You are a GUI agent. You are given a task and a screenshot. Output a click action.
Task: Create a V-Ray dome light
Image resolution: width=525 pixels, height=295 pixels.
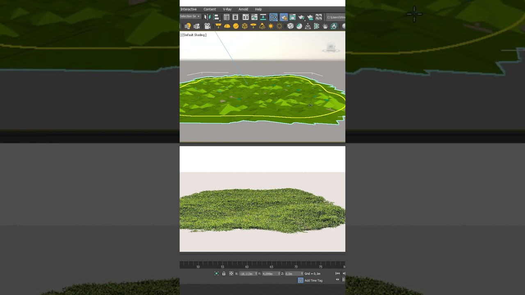coord(227,26)
